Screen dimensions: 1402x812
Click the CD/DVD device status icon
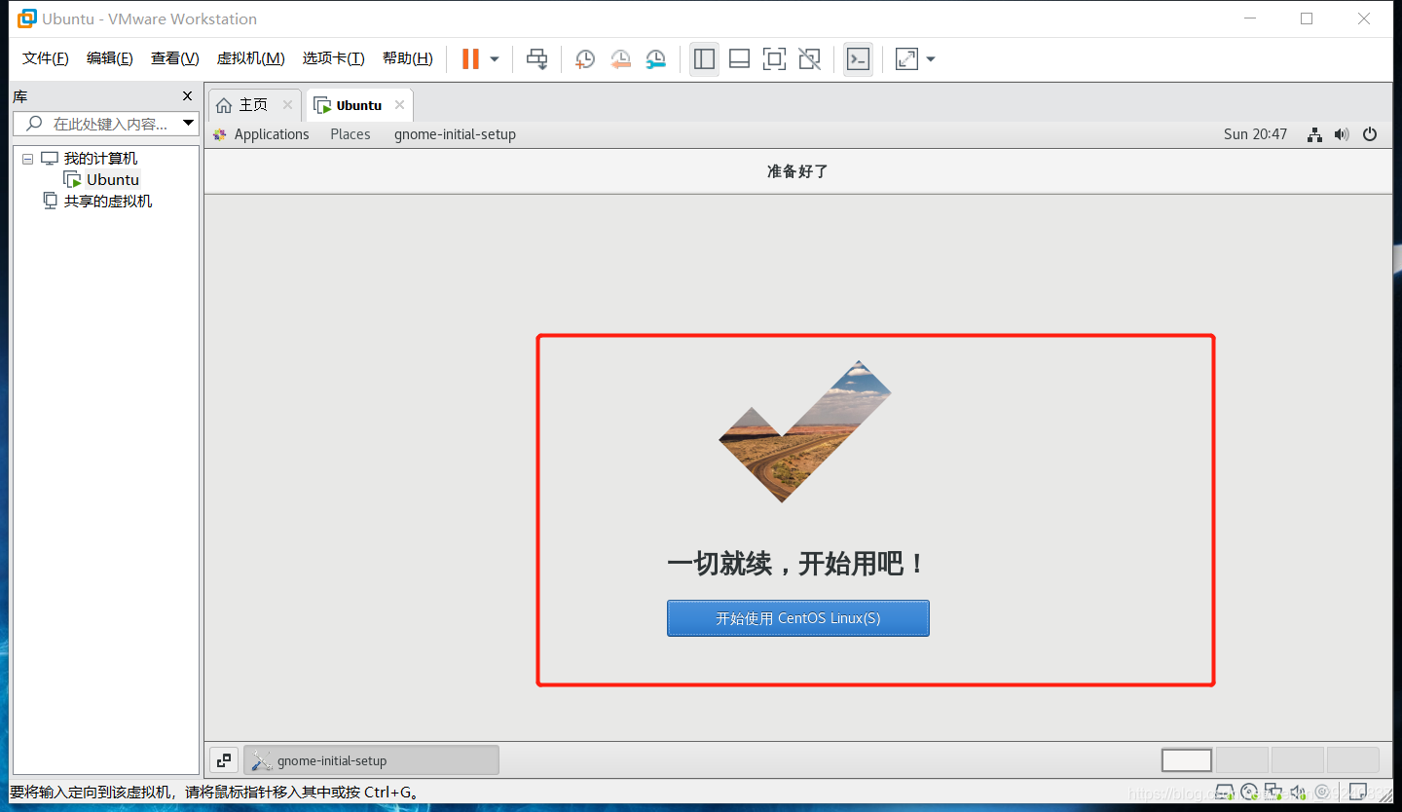point(1249,792)
